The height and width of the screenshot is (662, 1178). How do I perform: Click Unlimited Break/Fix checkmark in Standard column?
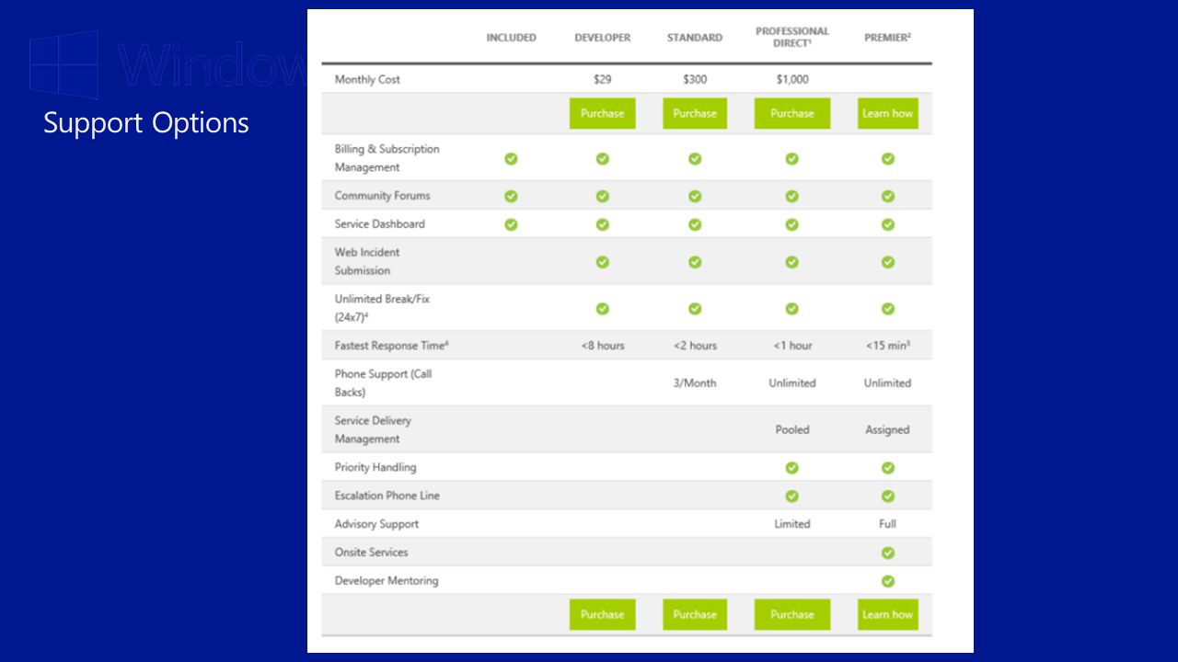point(695,309)
